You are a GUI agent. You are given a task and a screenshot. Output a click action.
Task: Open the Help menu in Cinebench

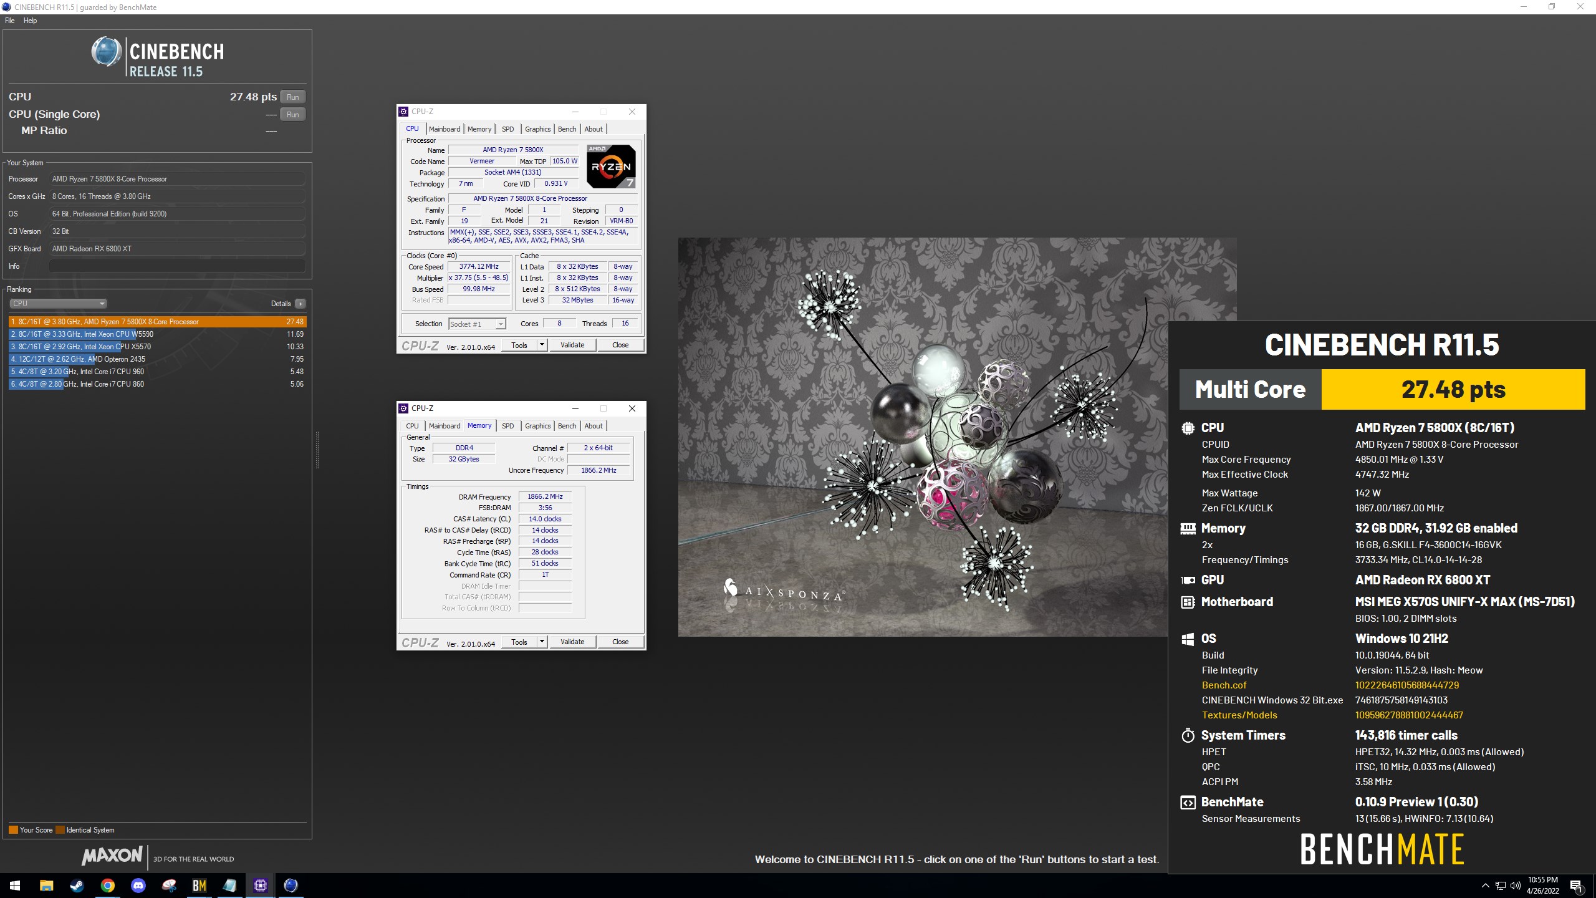30,21
